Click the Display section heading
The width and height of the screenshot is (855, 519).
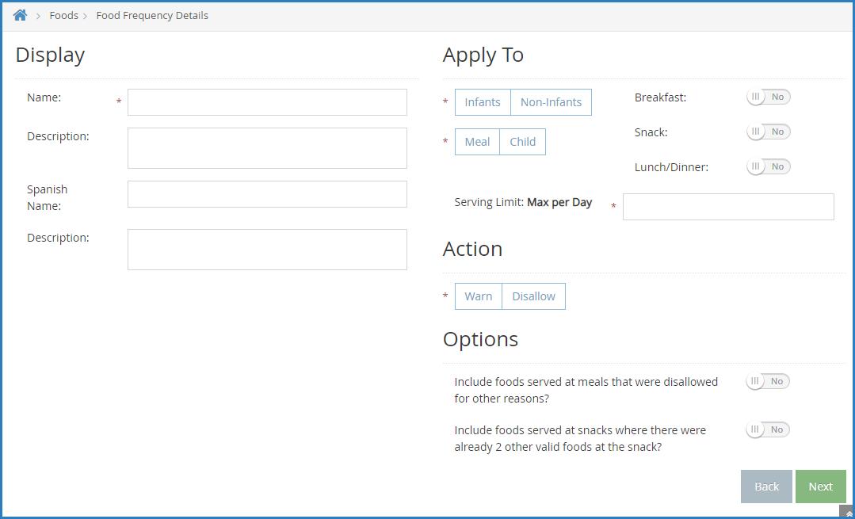50,55
